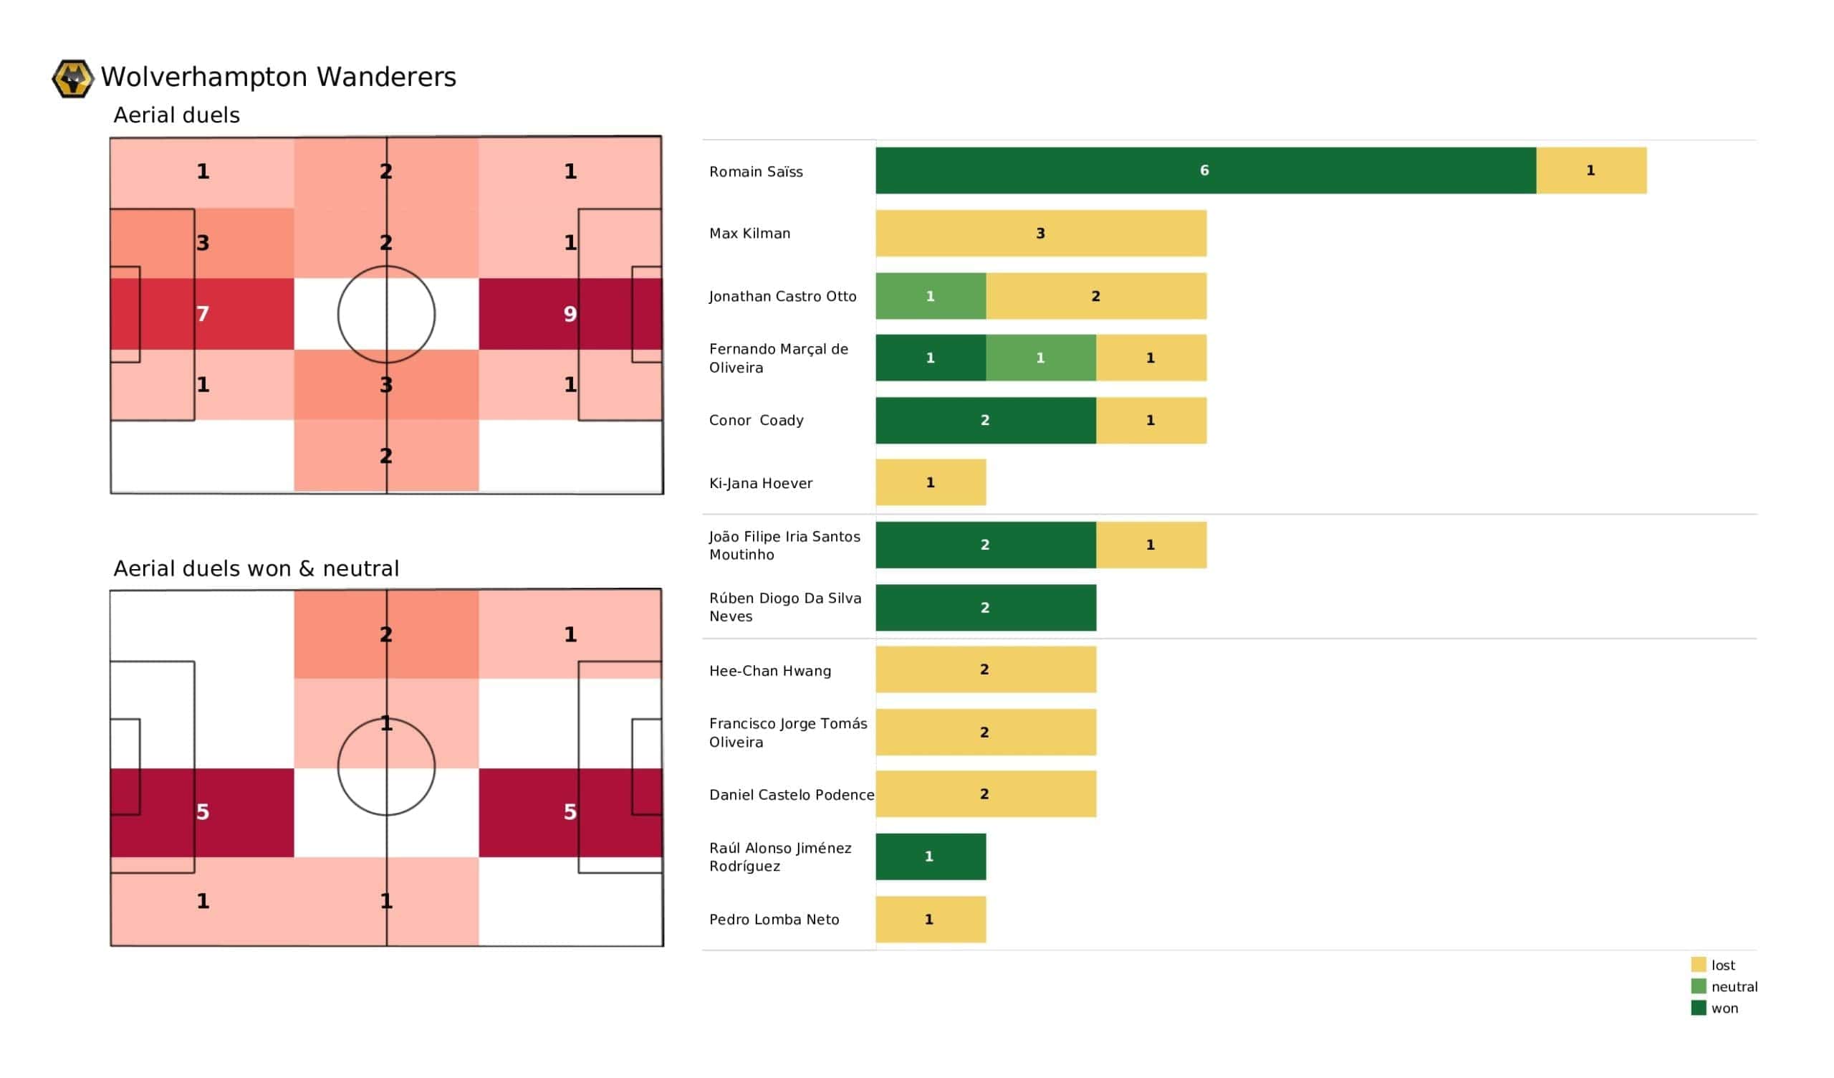Click the light green 'neutral' legend swatch
The width and height of the screenshot is (1834, 1078).
point(1698,986)
